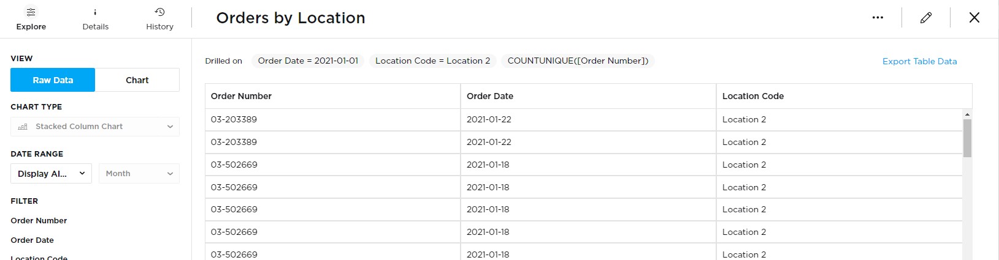This screenshot has width=999, height=260.
Task: Select the Order Number filter
Action: (39, 221)
